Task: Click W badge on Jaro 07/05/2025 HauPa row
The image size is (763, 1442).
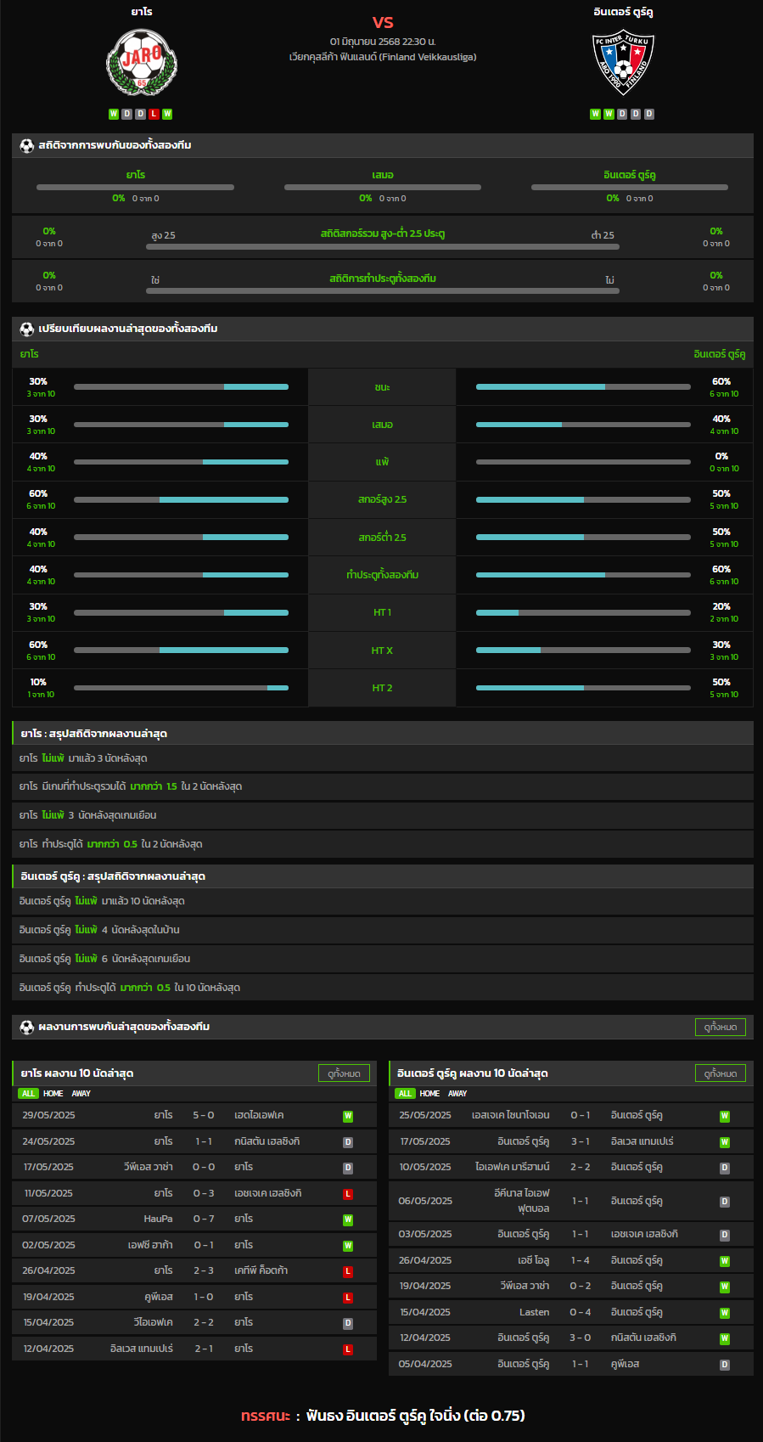Action: click(348, 1220)
